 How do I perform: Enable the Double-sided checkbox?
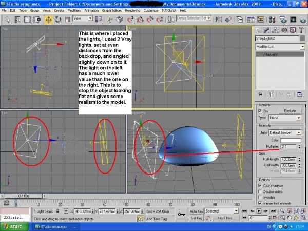[x=260, y=191]
